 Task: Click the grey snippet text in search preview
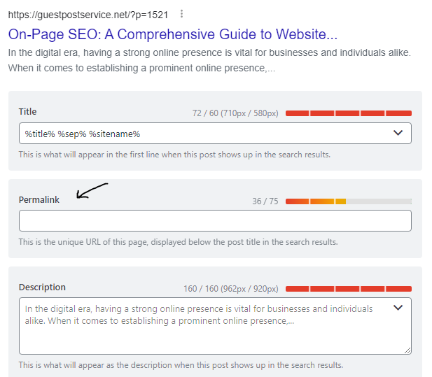(x=209, y=60)
